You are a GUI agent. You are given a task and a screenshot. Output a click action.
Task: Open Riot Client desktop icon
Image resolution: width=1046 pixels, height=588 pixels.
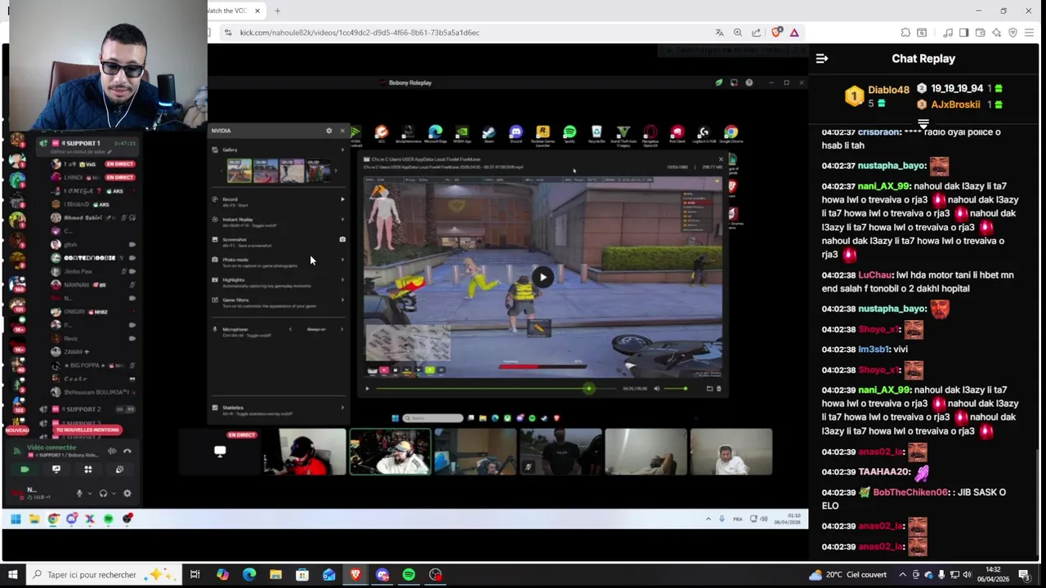coord(677,133)
